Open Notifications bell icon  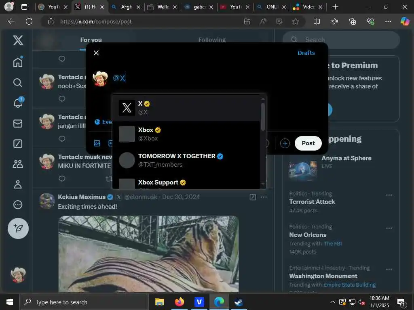coord(18,103)
